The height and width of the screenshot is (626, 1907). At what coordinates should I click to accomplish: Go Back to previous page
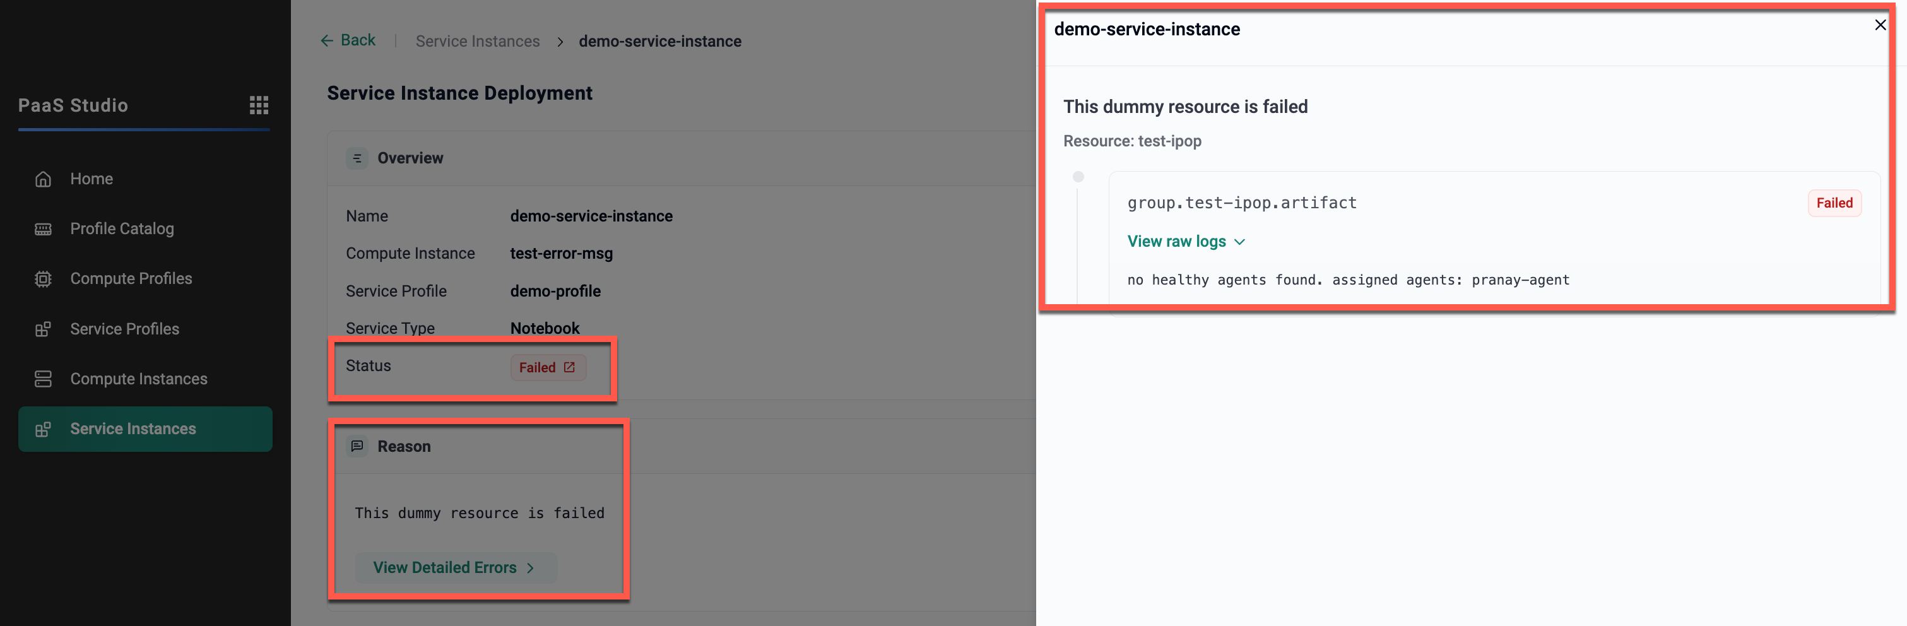tap(348, 40)
